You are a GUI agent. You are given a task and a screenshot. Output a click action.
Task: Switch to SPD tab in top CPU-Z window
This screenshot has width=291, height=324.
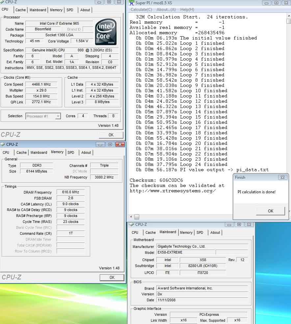point(70,10)
